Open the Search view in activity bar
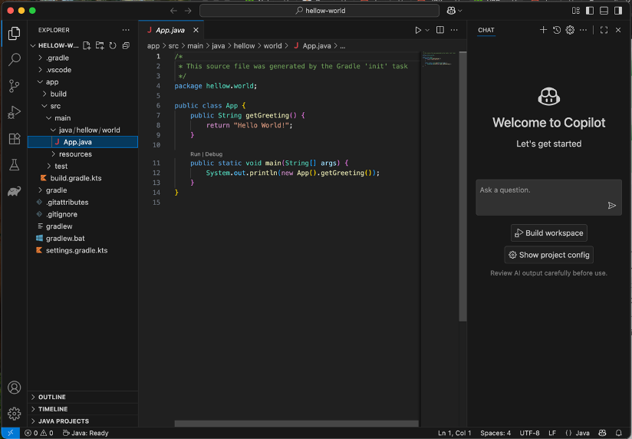The width and height of the screenshot is (632, 439). pyautogui.click(x=14, y=59)
